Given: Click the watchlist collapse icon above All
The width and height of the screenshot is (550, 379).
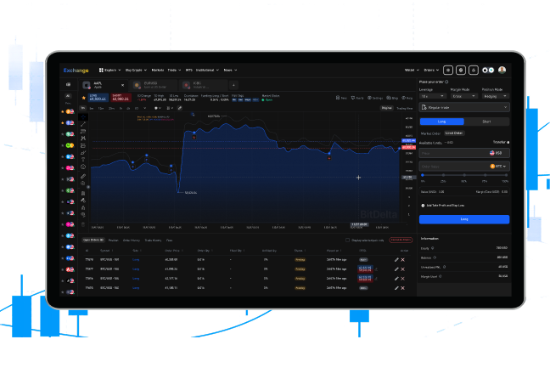Looking at the screenshot, I should click(x=69, y=85).
